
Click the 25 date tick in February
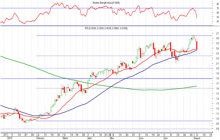(59, 135)
